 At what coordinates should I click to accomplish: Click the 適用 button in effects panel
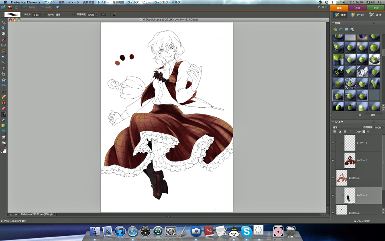click(373, 115)
